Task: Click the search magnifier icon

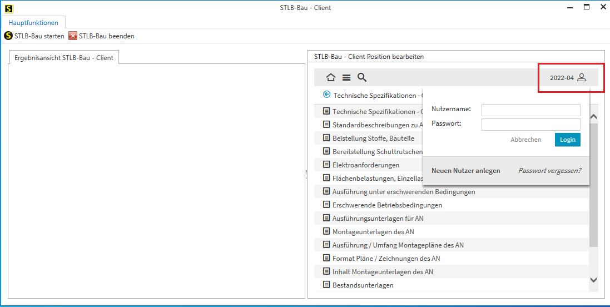Action: [x=361, y=78]
